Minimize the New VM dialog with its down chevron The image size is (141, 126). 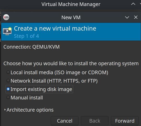[x=127, y=17]
